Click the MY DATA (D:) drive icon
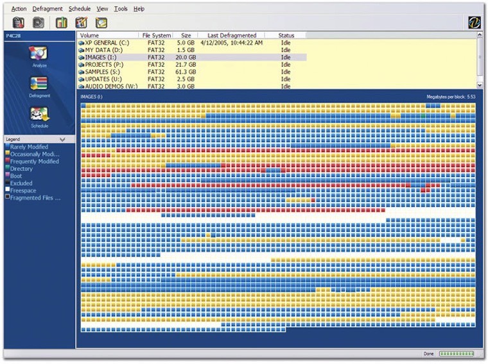The width and height of the screenshot is (488, 364). (82, 50)
